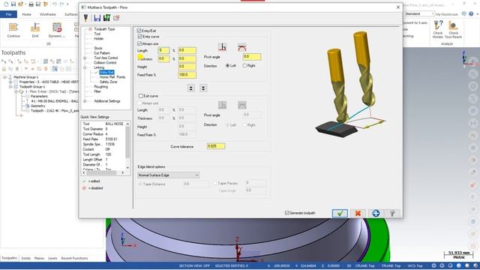
Task: Click the green load parameters icon in dialog
Action: (106, 18)
